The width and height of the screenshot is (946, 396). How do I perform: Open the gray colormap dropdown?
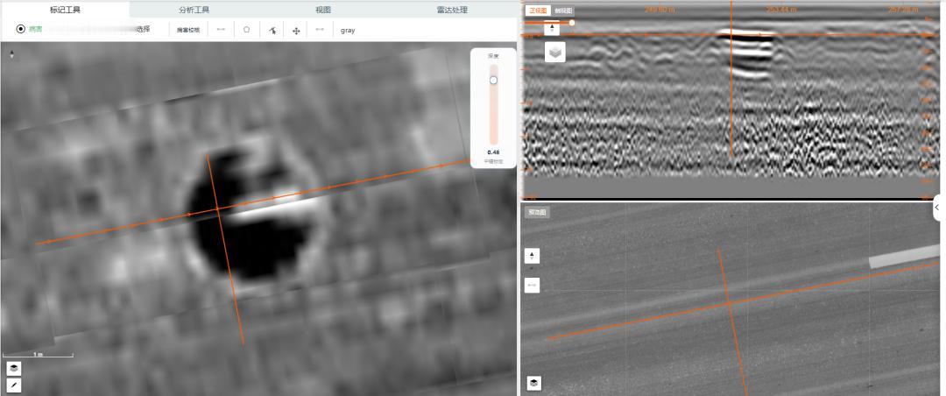coord(348,30)
